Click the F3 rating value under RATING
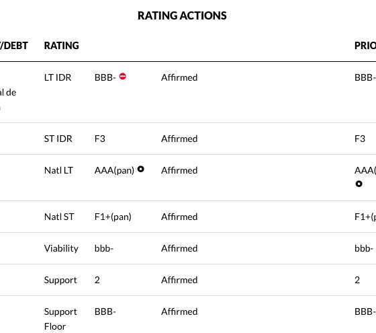The width and height of the screenshot is (376, 333). [x=100, y=139]
